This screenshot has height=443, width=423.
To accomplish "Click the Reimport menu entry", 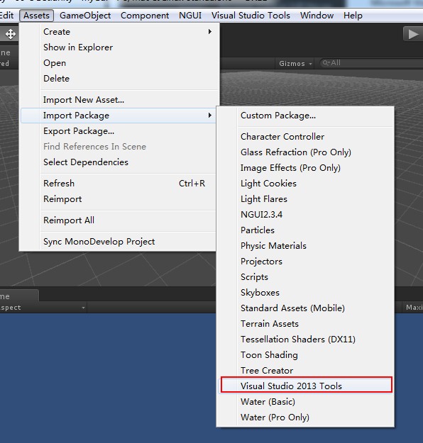I will click(x=119, y=199).
